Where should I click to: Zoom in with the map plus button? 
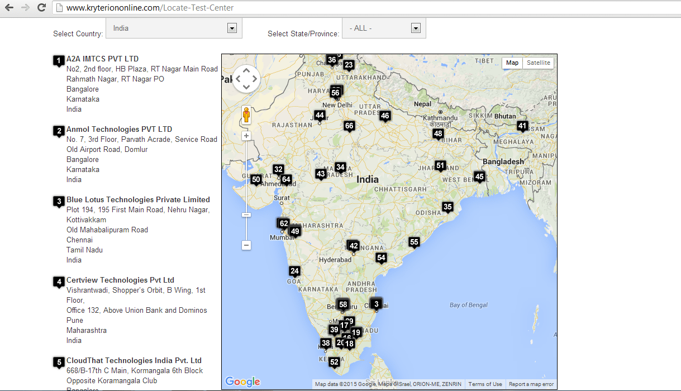[246, 136]
